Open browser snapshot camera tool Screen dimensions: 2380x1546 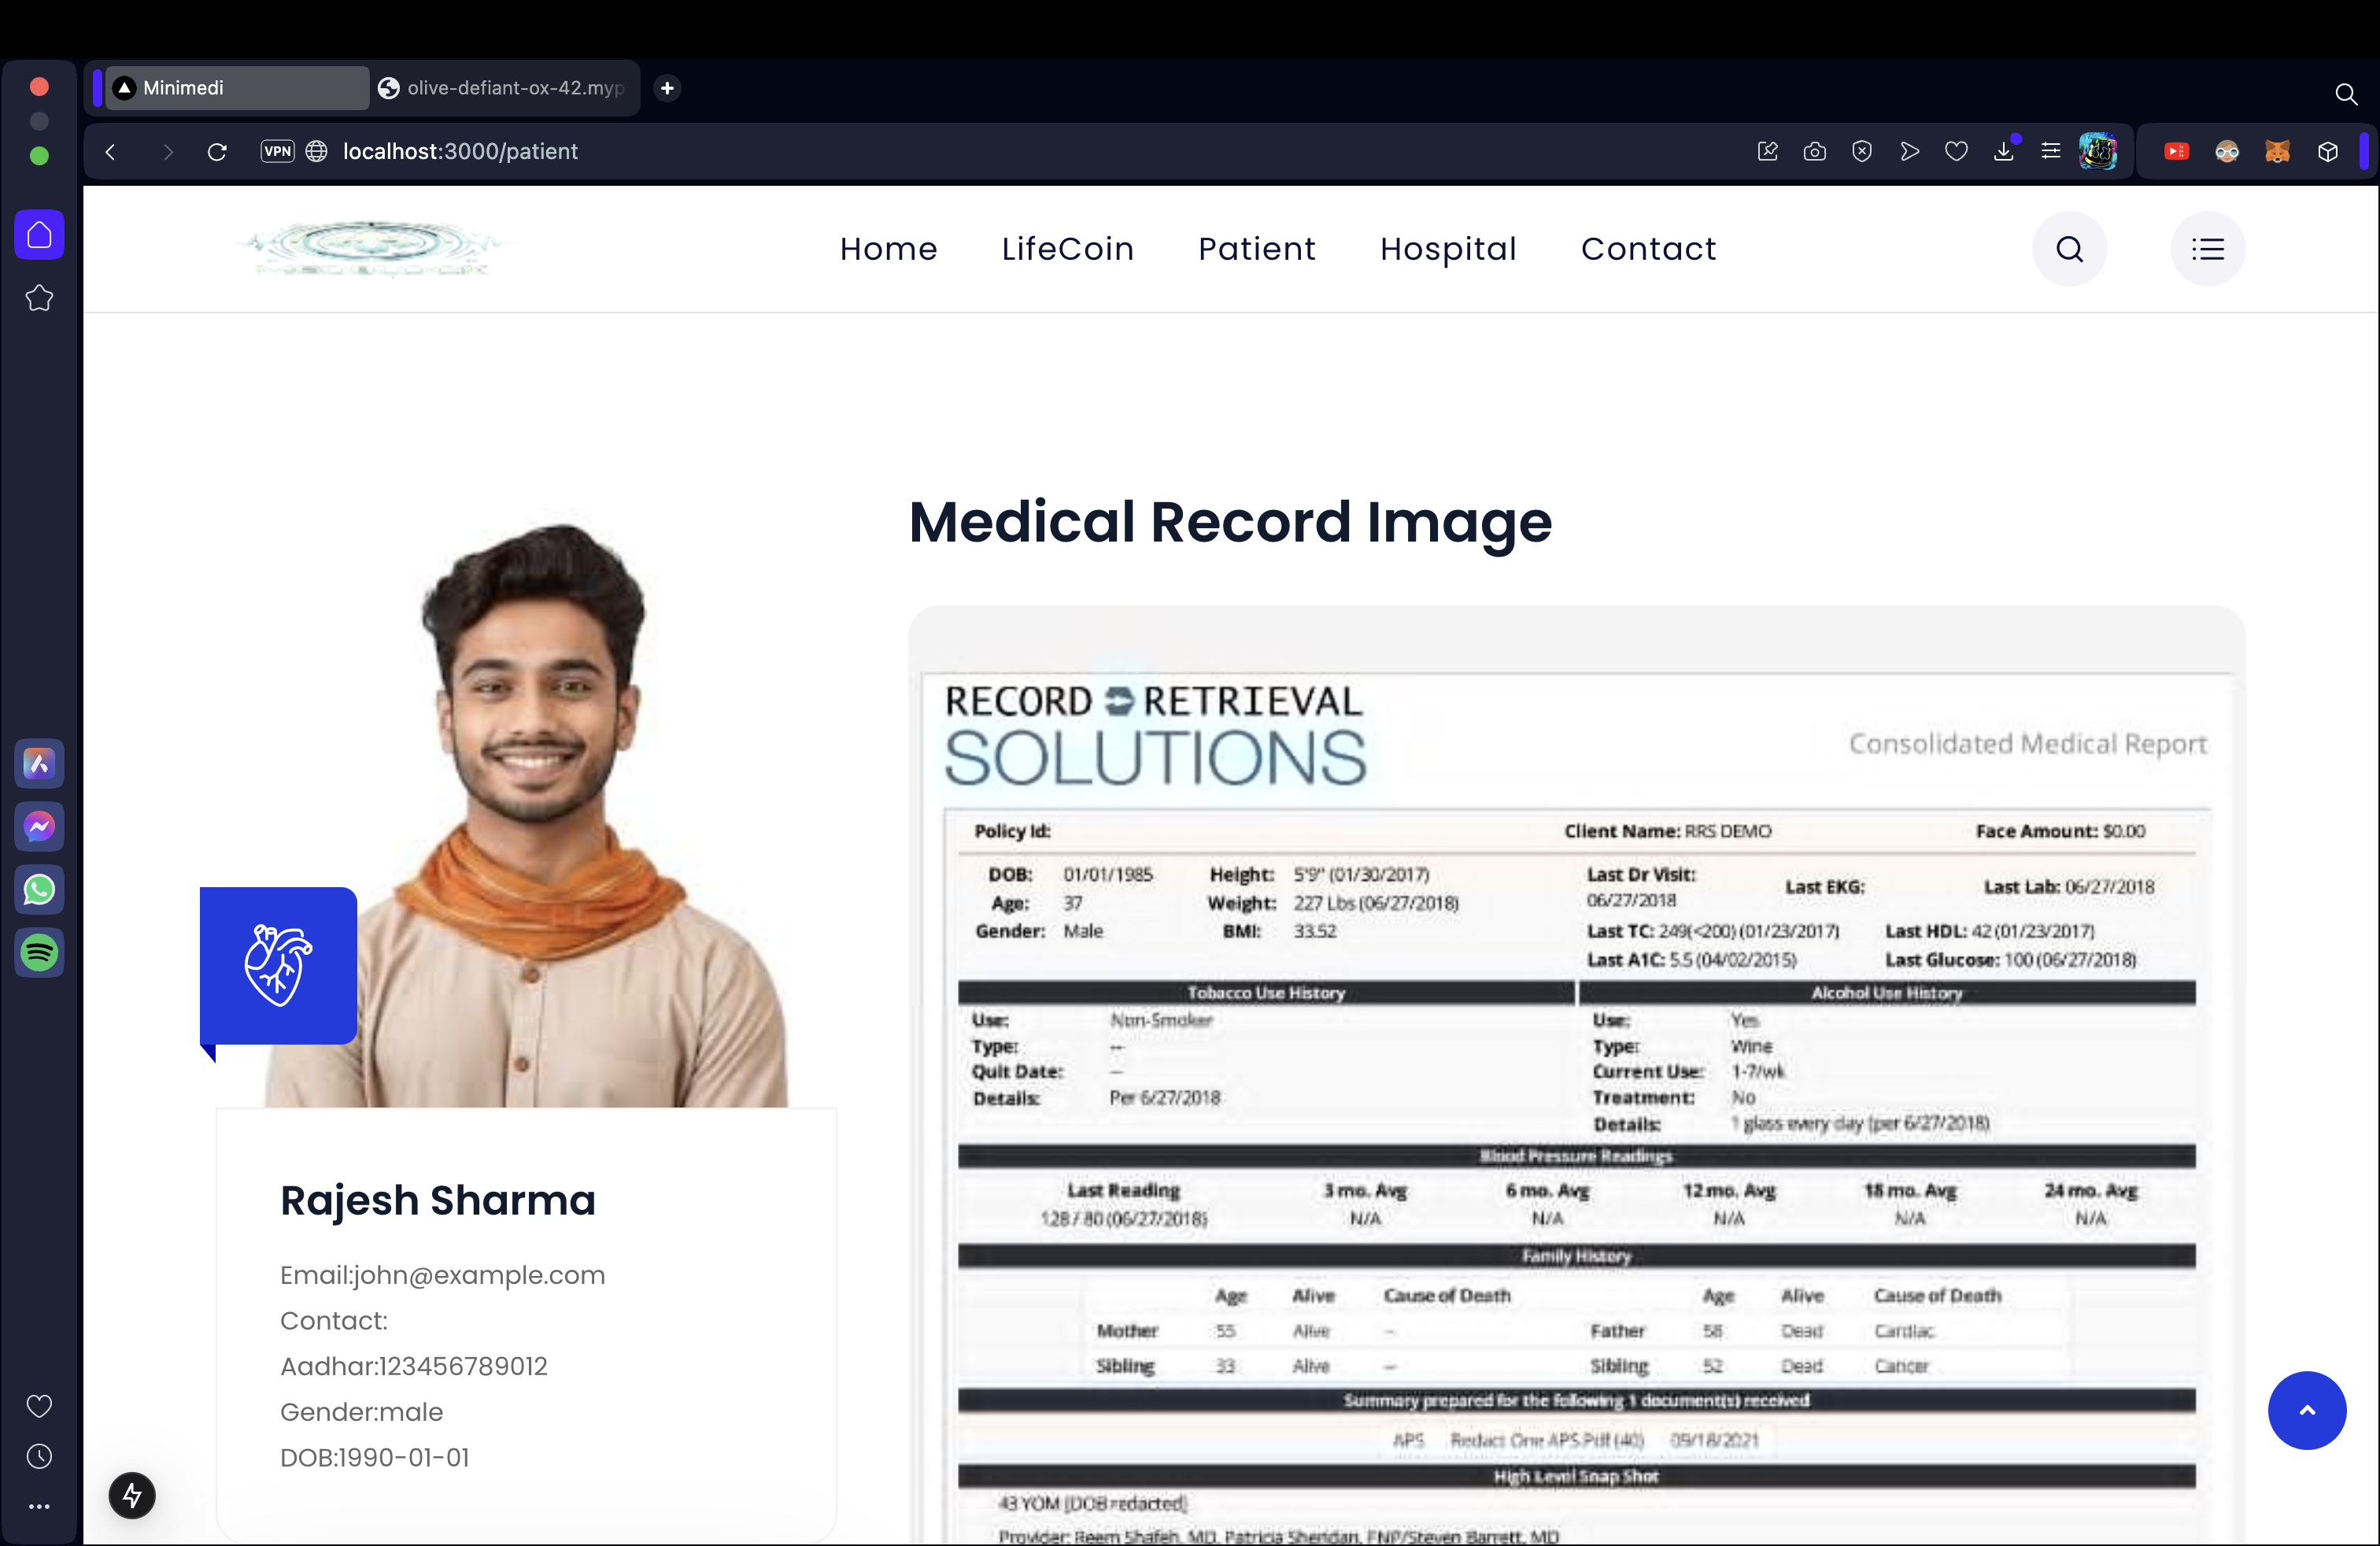point(1814,151)
